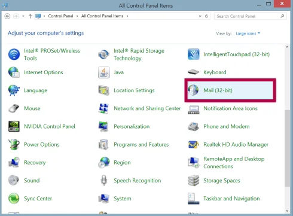The image size is (293, 216).
Task: Open the Phone and Modem icon
Action: pyautogui.click(x=193, y=126)
